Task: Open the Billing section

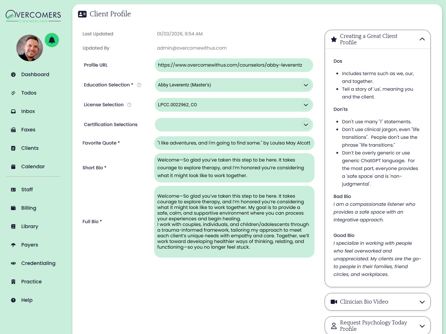Action: click(x=29, y=208)
